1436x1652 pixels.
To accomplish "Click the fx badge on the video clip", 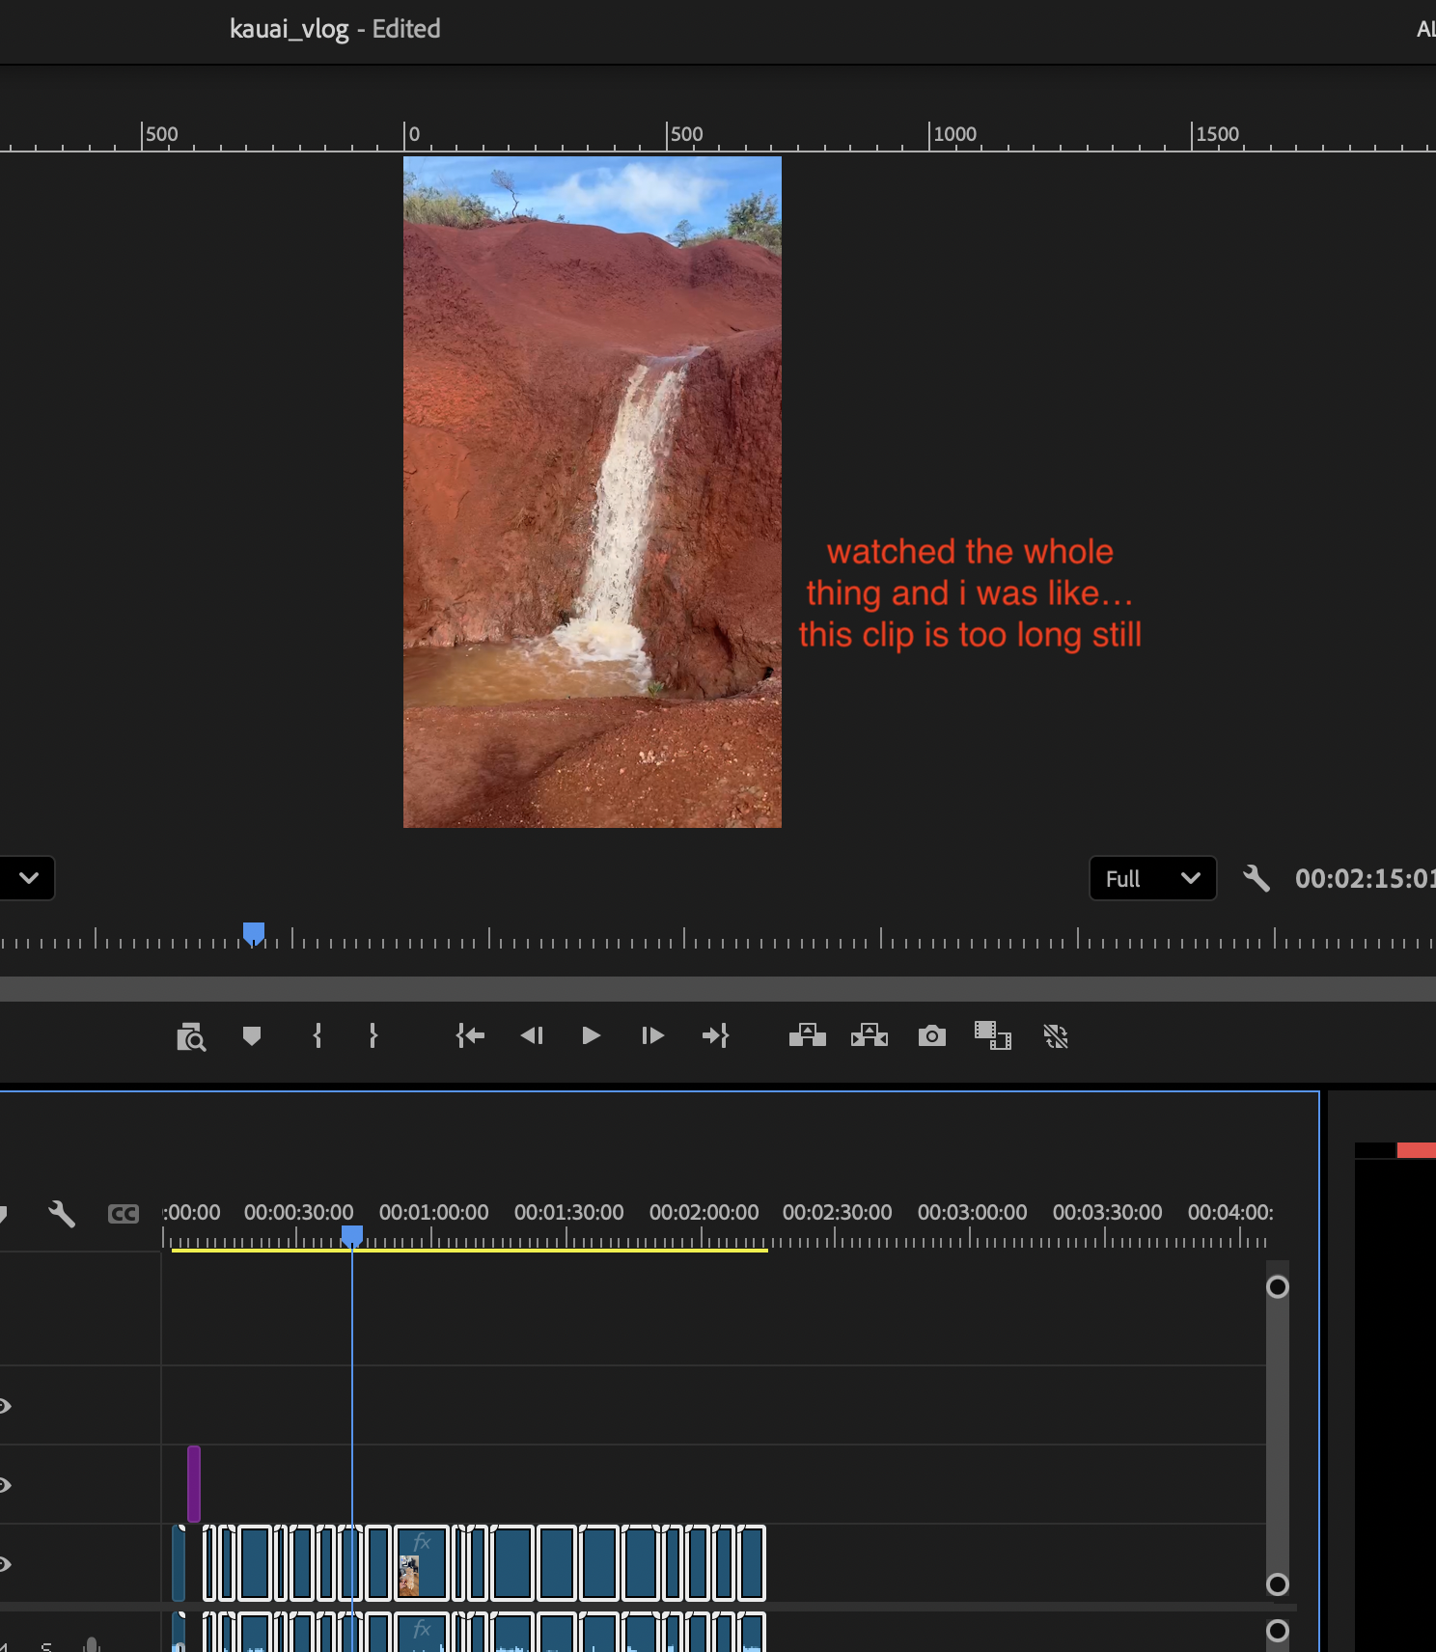I will (x=422, y=1543).
